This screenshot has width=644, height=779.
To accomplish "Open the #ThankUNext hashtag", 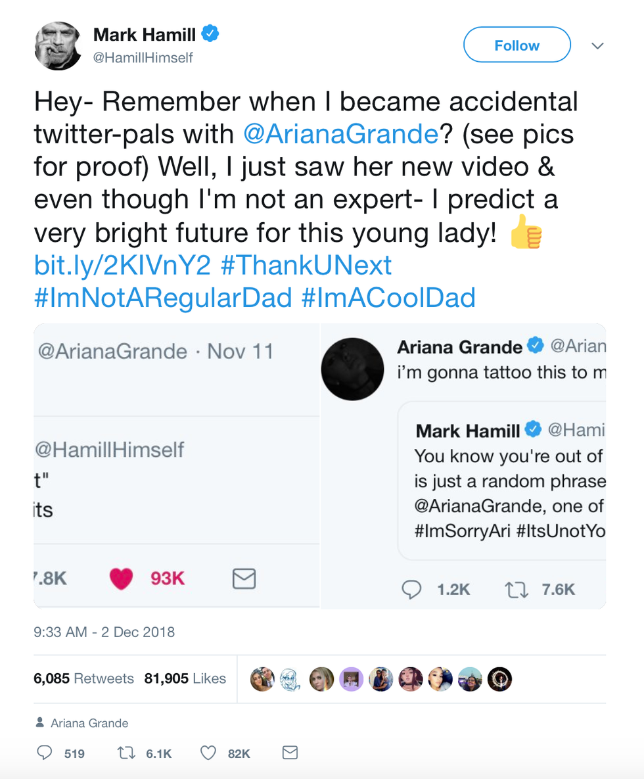I will click(306, 266).
